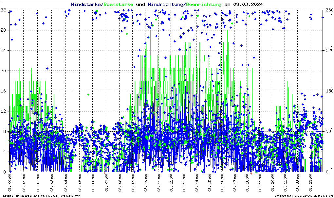Click the 13:00 time axis label

point(184,183)
